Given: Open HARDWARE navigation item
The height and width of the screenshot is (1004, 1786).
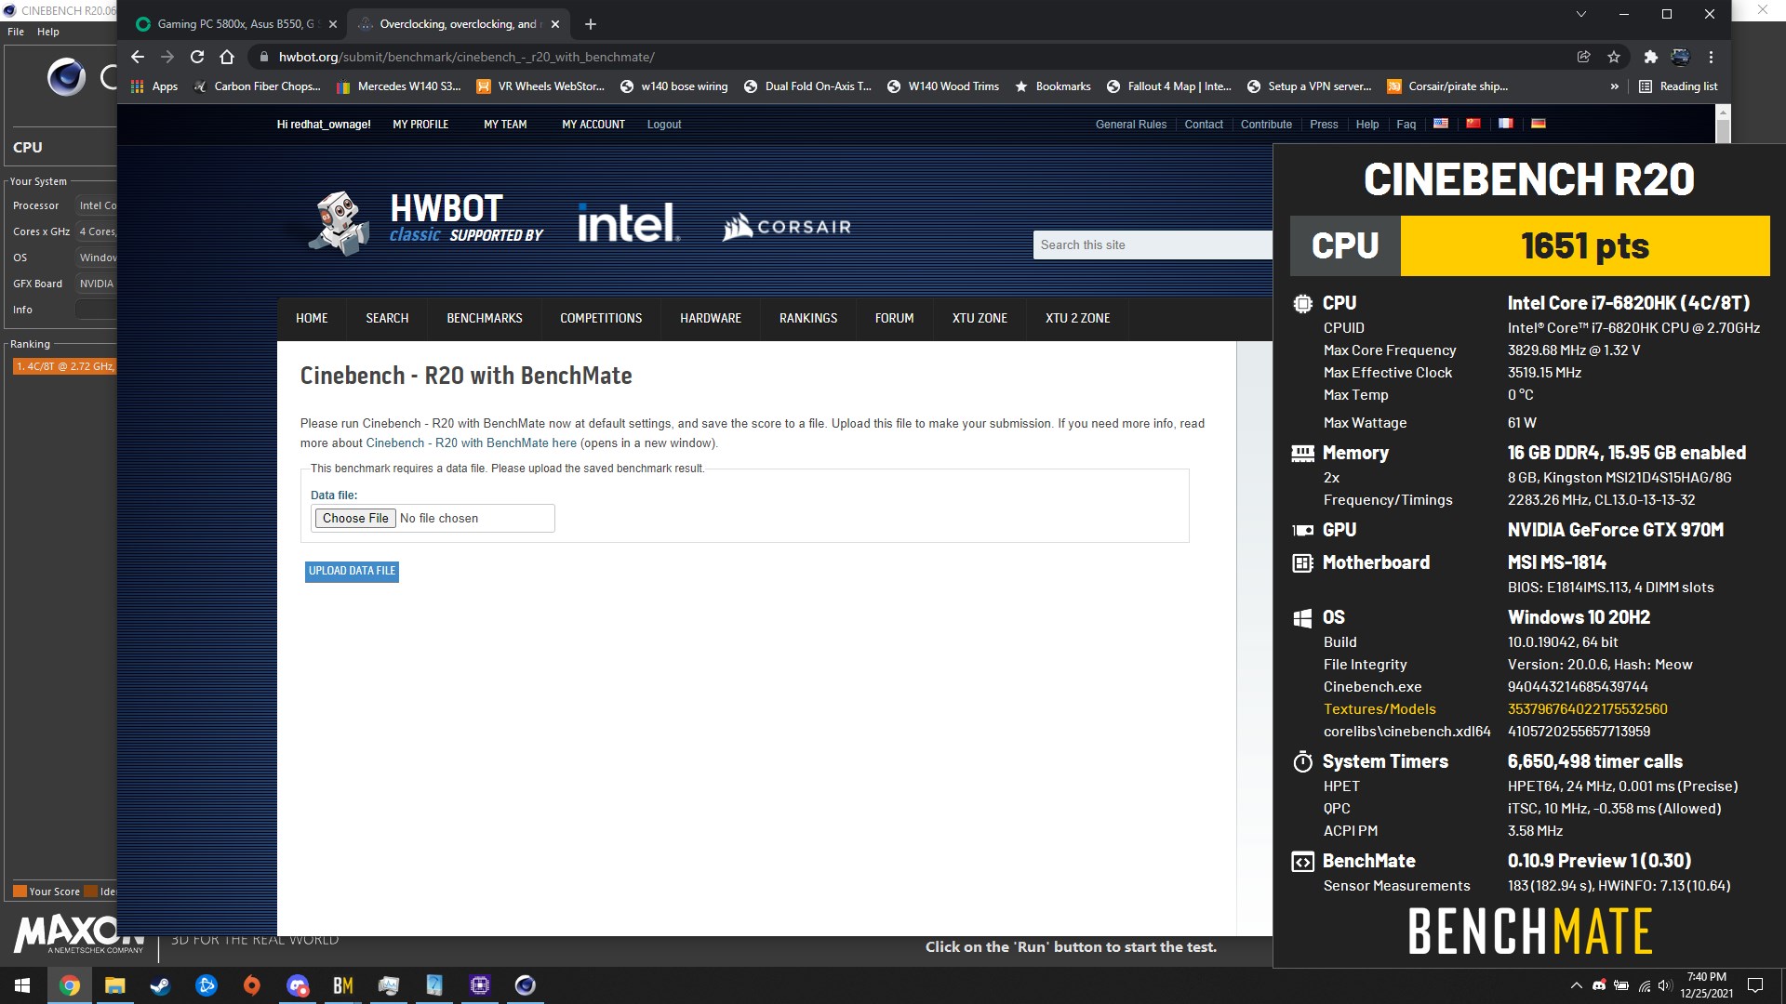Looking at the screenshot, I should coord(711,318).
